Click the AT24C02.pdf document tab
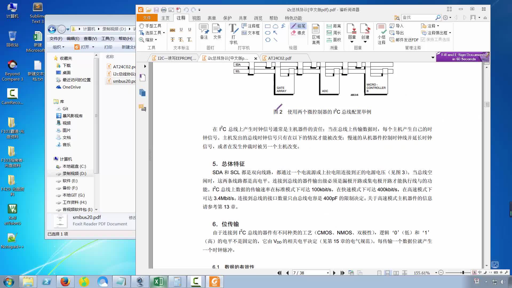The width and height of the screenshot is (512, 288). pyautogui.click(x=279, y=58)
